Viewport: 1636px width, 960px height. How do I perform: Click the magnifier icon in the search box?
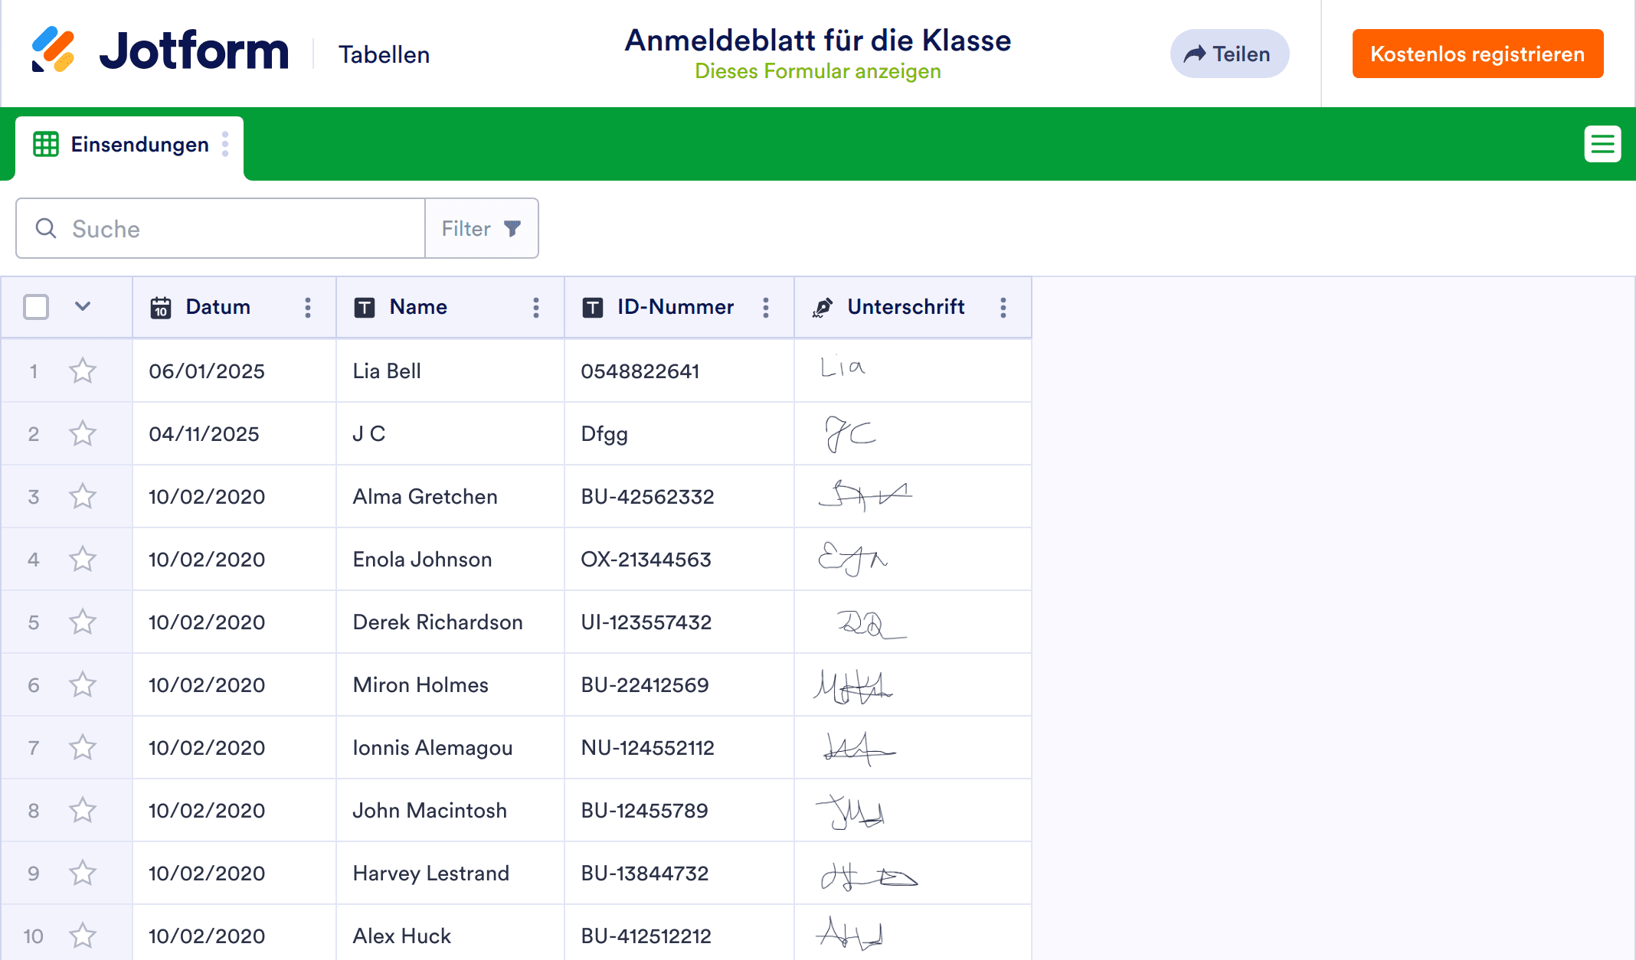[45, 228]
